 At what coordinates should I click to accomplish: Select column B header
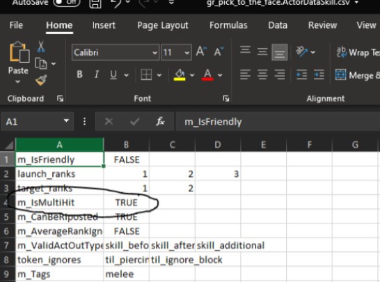coord(126,145)
